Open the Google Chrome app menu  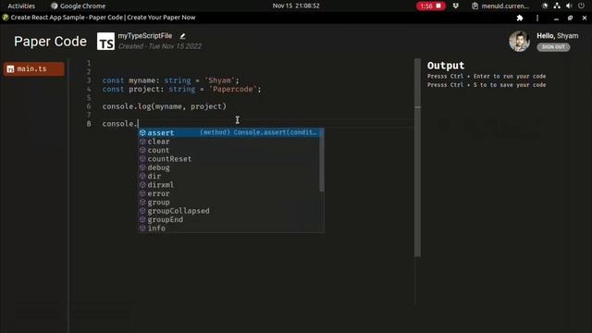pos(78,6)
